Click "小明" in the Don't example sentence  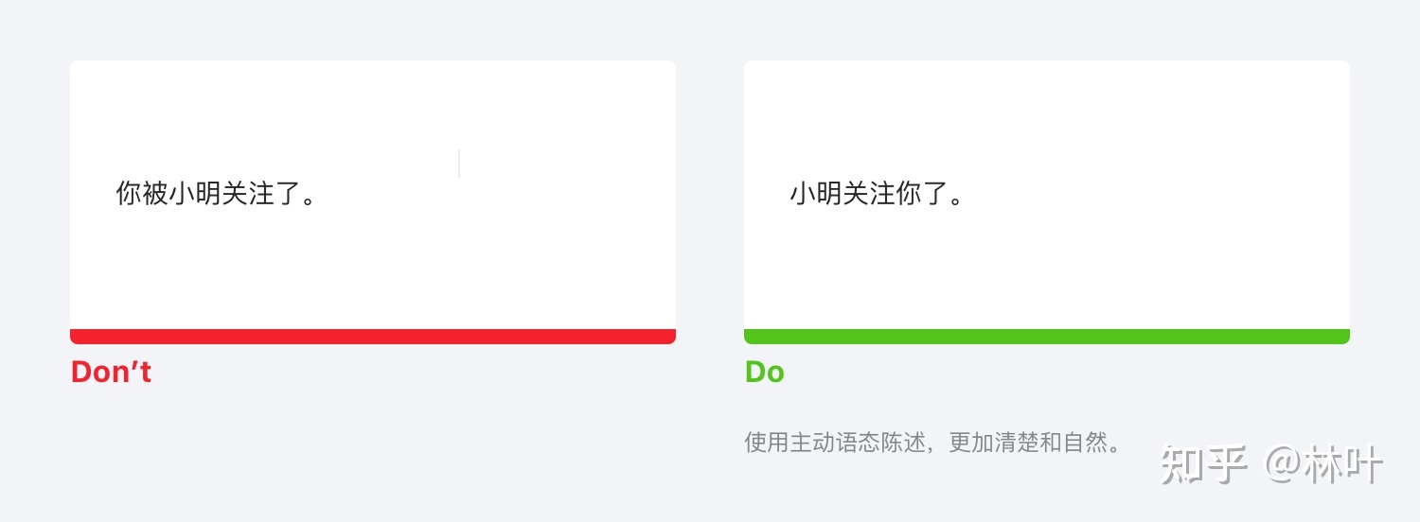click(x=195, y=194)
